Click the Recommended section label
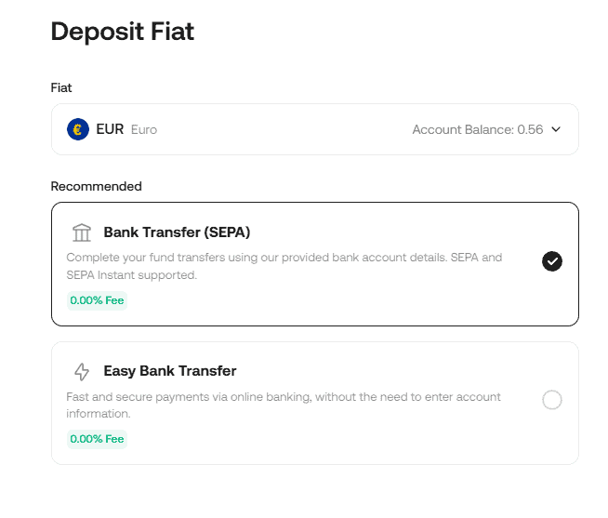608x518 pixels. (x=96, y=186)
